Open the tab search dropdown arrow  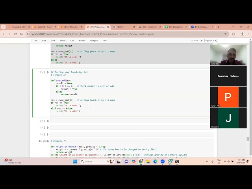(4, 27)
